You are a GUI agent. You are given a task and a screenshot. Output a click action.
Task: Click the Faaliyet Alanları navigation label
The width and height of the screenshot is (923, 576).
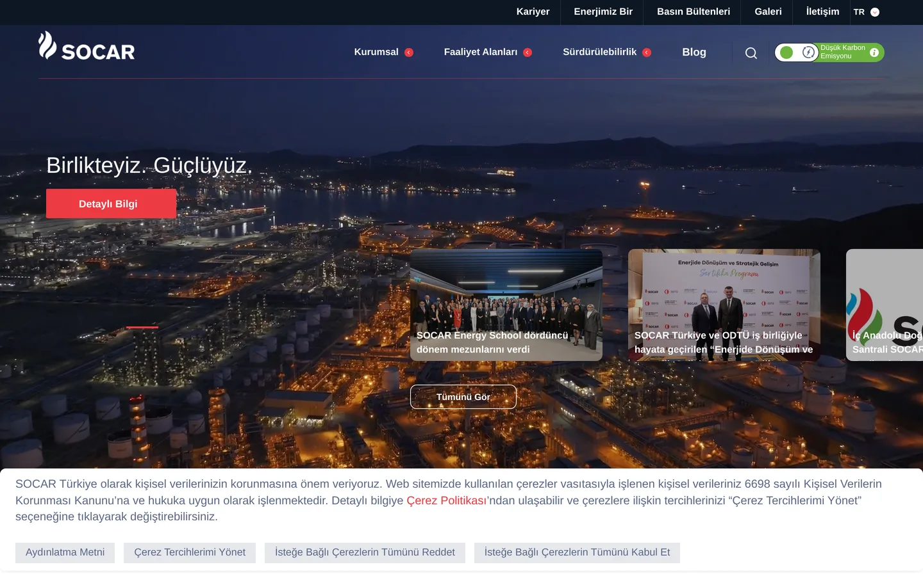481,52
